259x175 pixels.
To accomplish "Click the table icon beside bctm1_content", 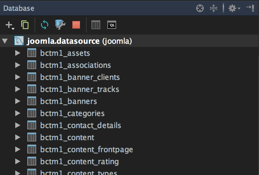I will tap(32, 137).
